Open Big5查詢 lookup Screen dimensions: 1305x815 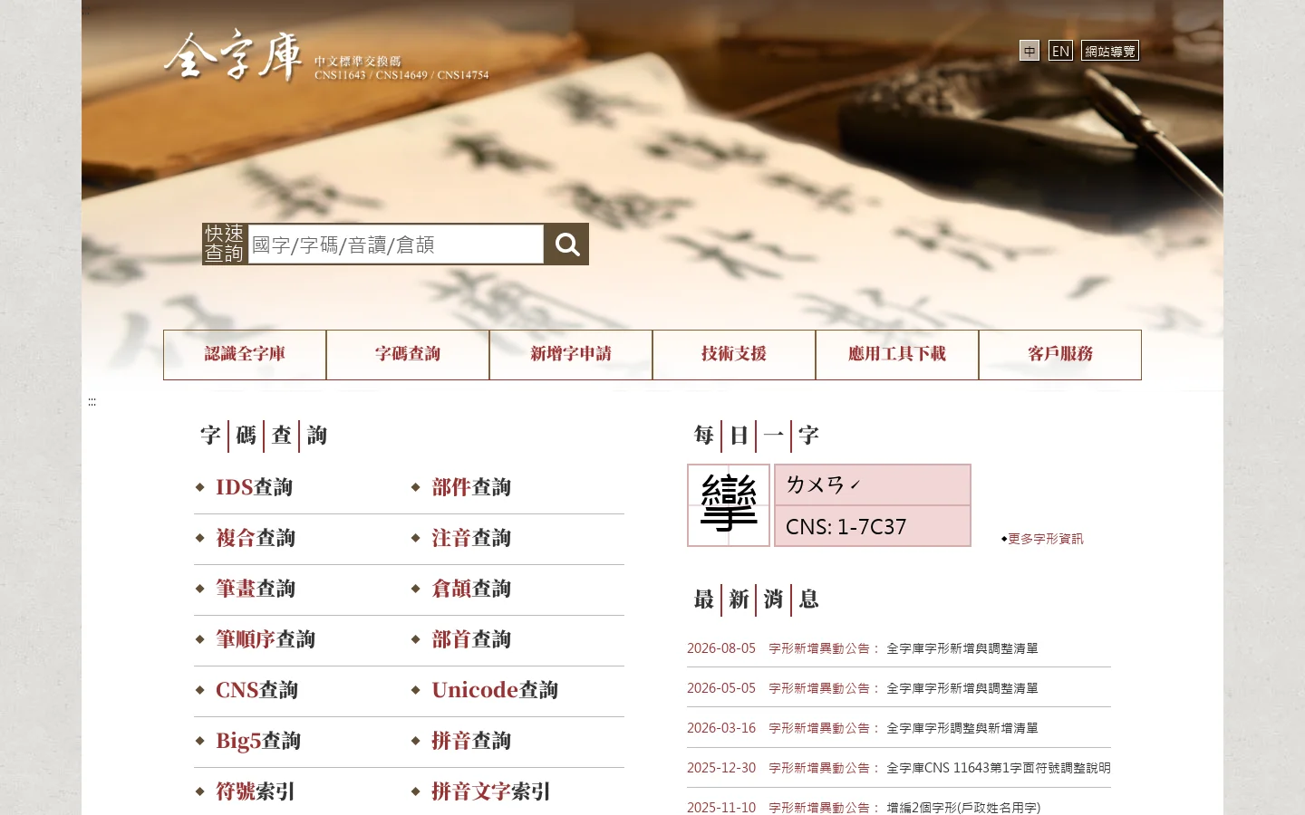258,741
